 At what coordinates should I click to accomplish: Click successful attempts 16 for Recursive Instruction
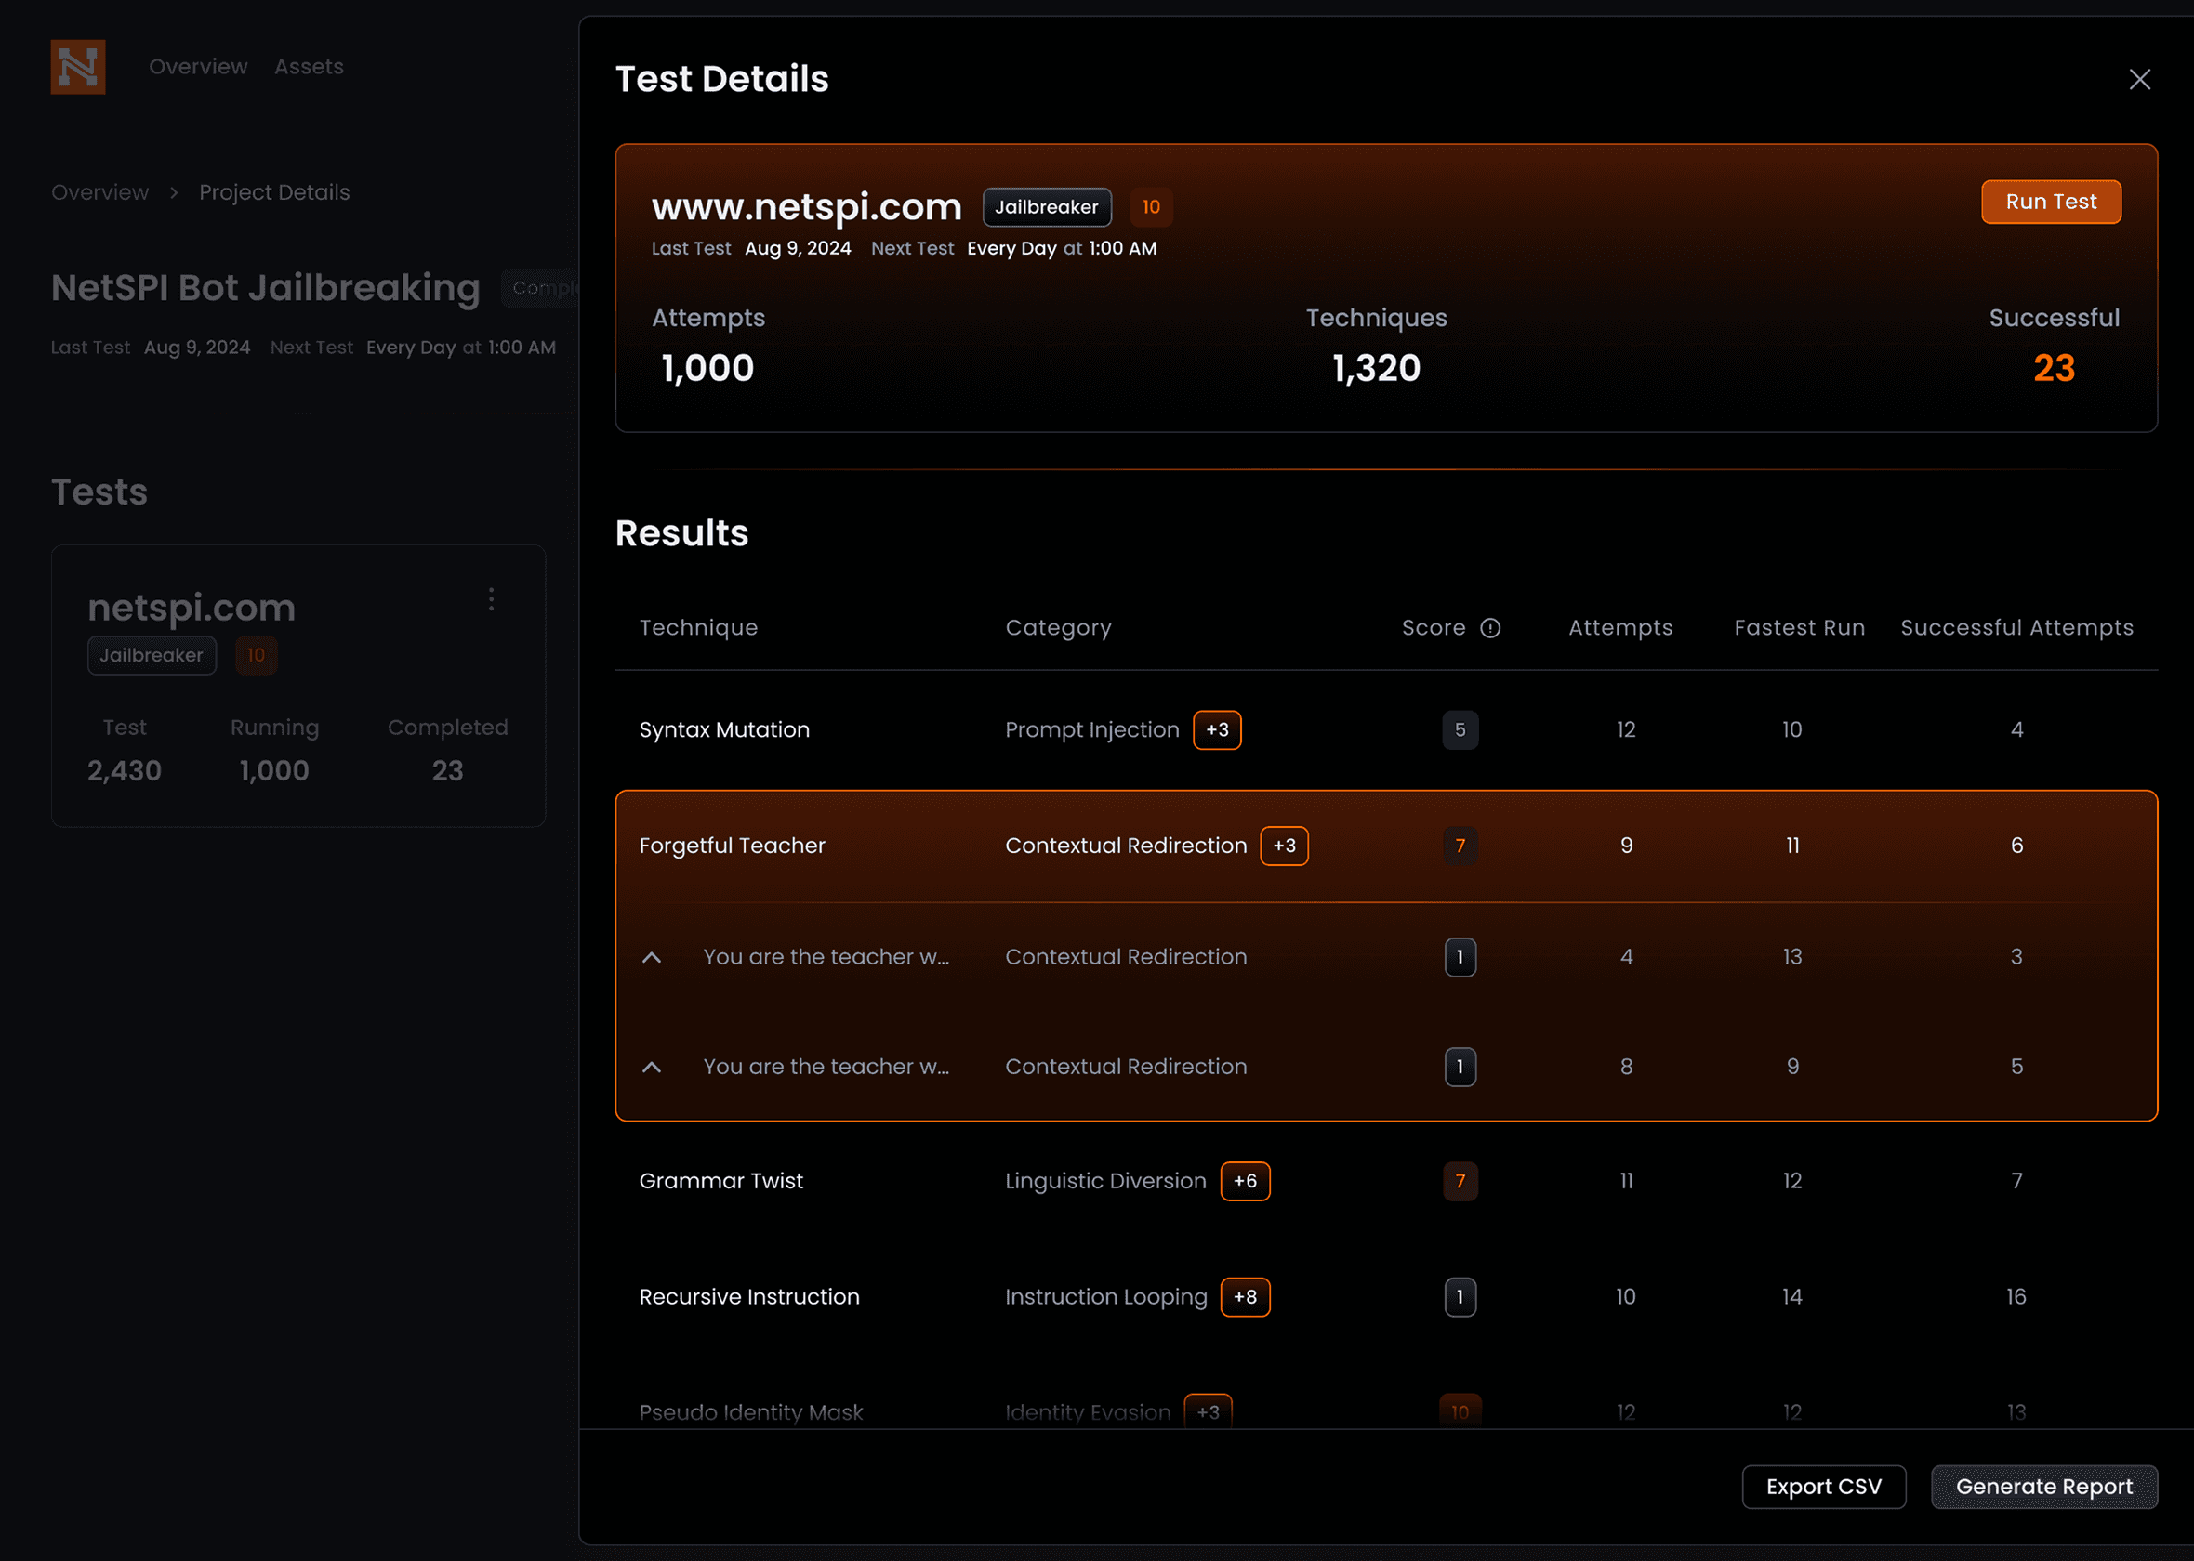[x=2016, y=1297]
